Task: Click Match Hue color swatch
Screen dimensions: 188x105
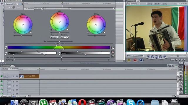Action: point(65,37)
